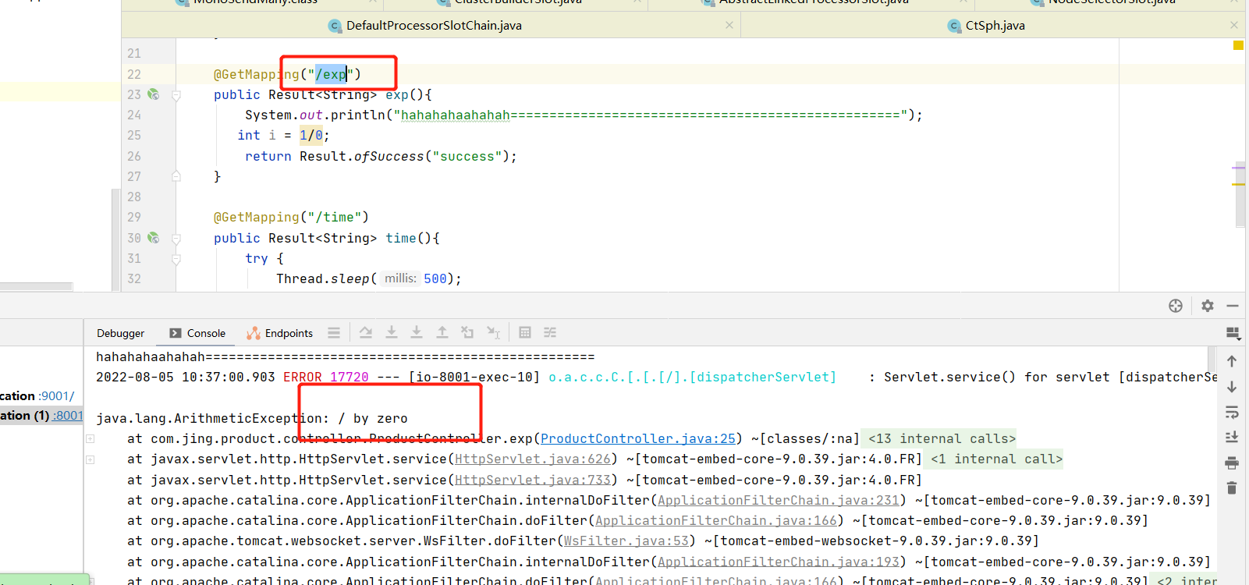The image size is (1249, 585).
Task: Click the 'java.lang.ArithmeticException' console text
Action: 208,418
